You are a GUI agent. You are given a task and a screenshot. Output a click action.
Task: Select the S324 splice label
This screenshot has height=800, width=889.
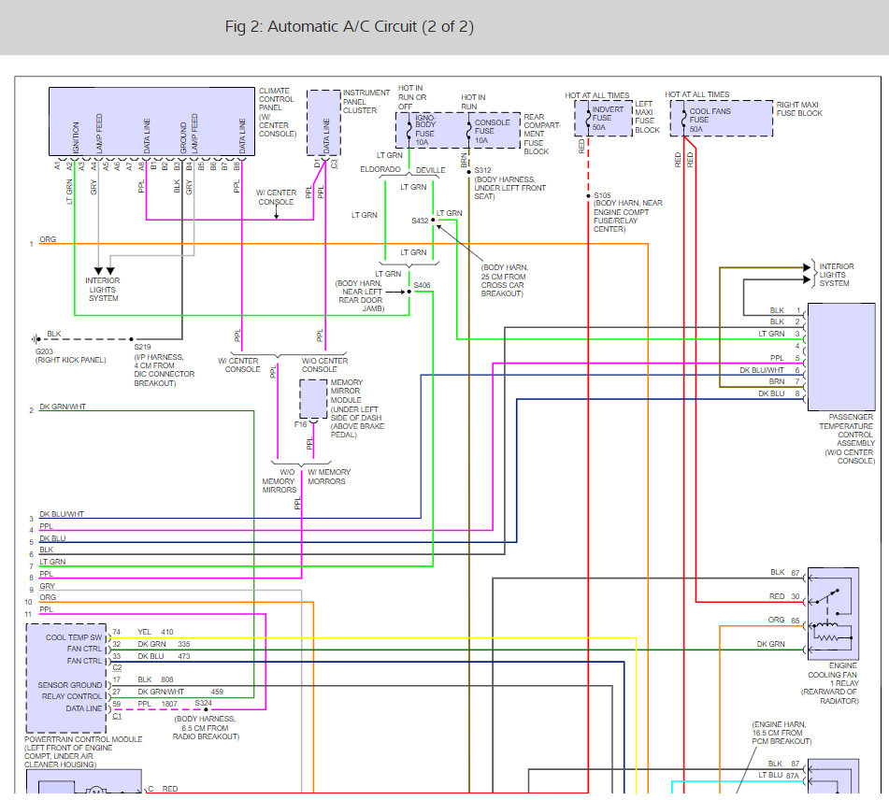click(x=203, y=703)
